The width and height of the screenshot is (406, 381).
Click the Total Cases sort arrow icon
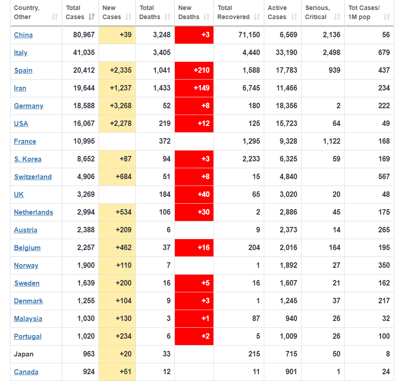(x=92, y=17)
